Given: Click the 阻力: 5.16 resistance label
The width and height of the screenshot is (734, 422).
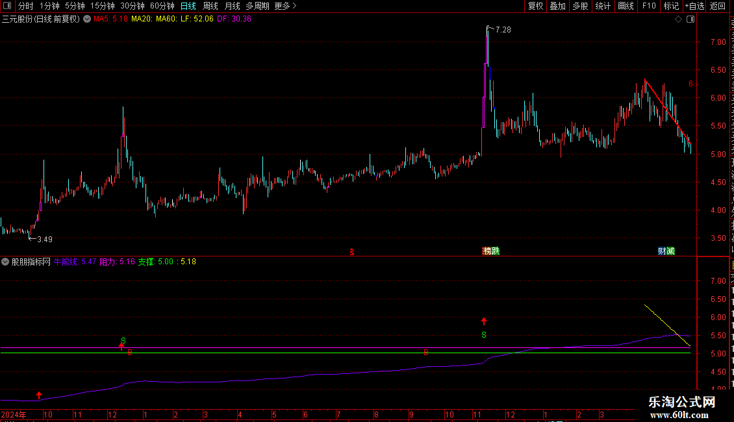Looking at the screenshot, I should pos(118,262).
